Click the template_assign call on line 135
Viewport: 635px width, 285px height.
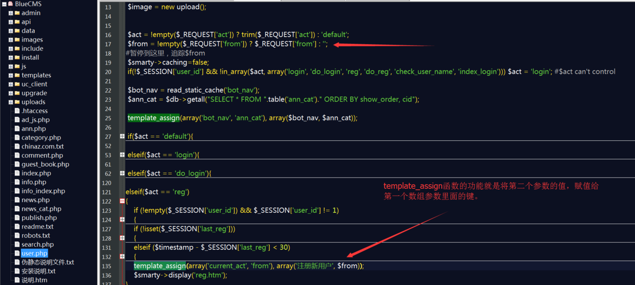[249, 266]
